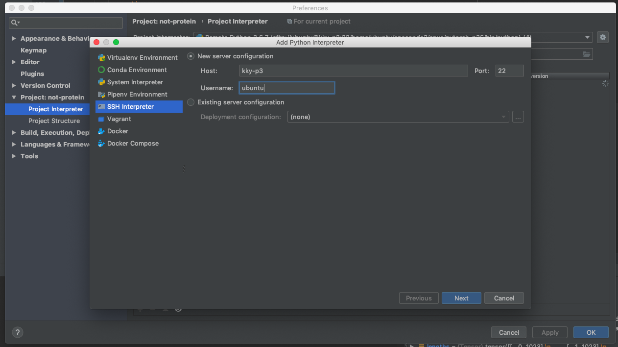The height and width of the screenshot is (347, 618).
Task: Select Existing server configuration radio
Action: click(x=191, y=102)
